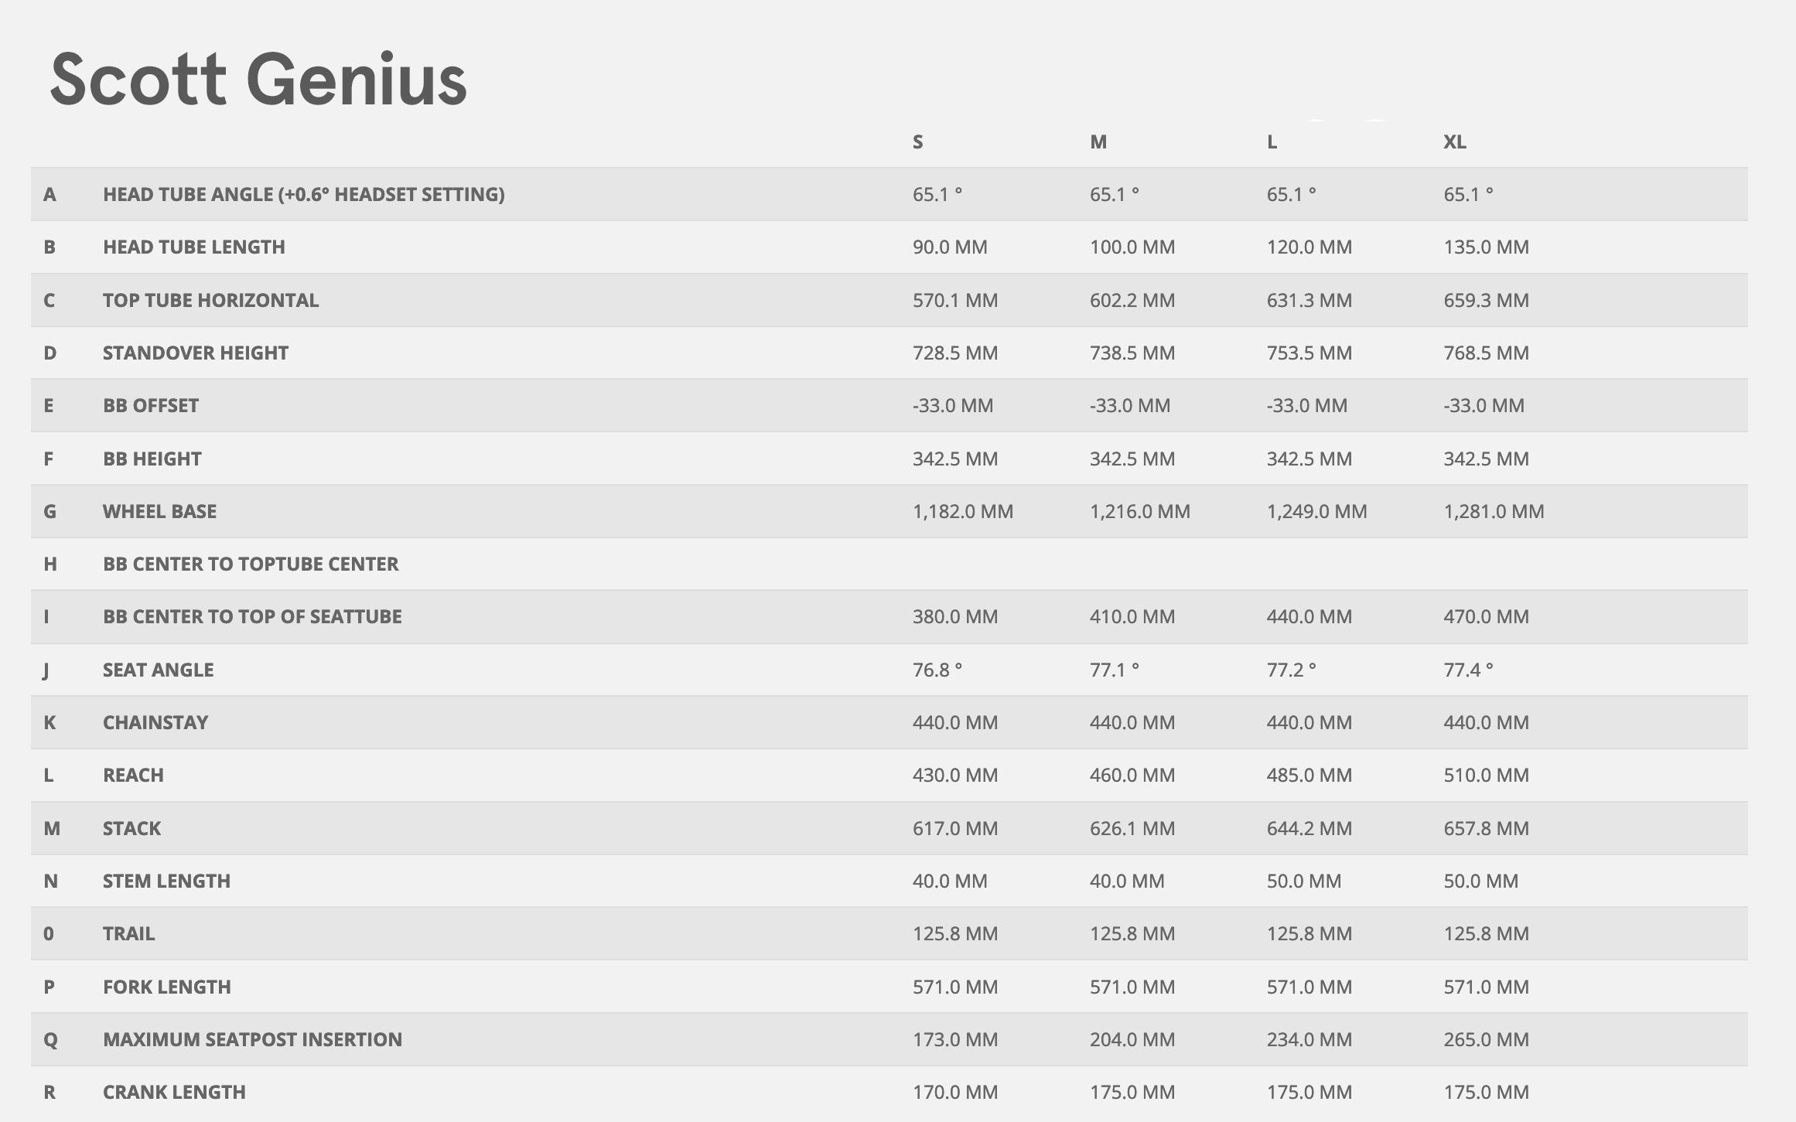Click the BB Offset row label
This screenshot has height=1122, width=1796.
click(151, 405)
